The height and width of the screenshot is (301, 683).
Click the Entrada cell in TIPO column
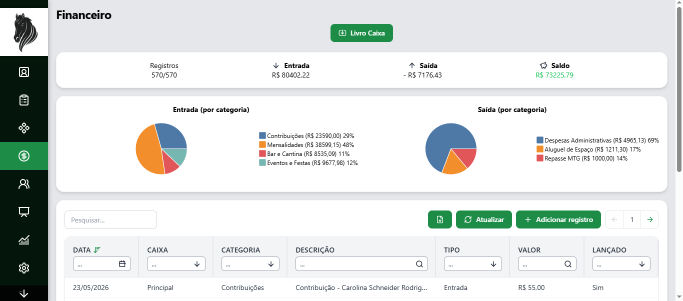455,288
